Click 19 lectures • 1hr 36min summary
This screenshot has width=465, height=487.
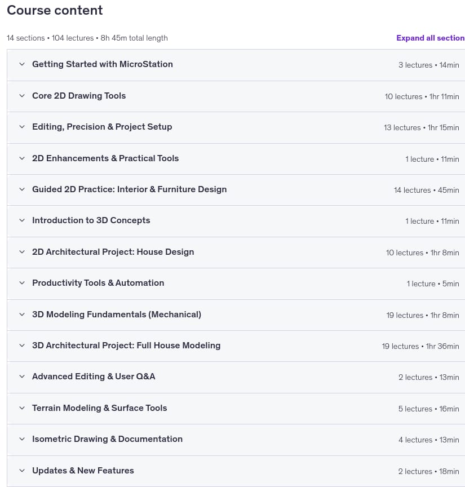tap(420, 346)
